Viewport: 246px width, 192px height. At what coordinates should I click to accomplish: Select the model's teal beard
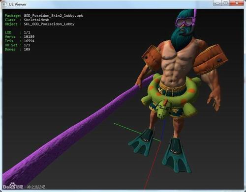point(181,38)
